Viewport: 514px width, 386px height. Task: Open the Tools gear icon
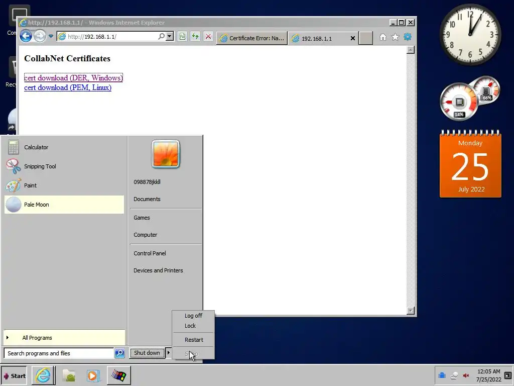(408, 37)
